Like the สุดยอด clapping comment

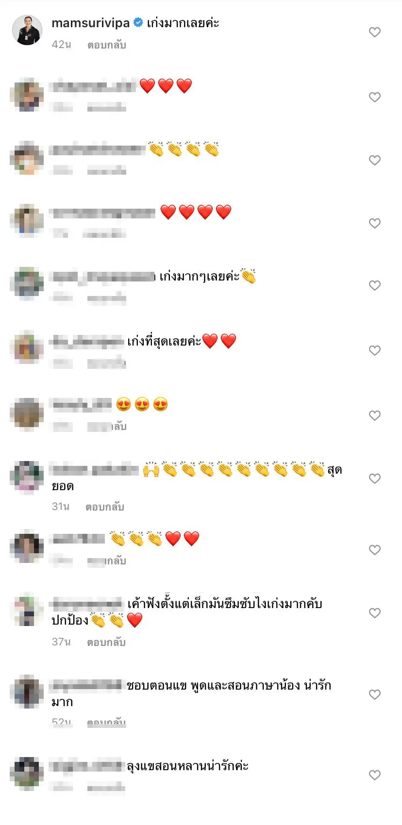[374, 478]
